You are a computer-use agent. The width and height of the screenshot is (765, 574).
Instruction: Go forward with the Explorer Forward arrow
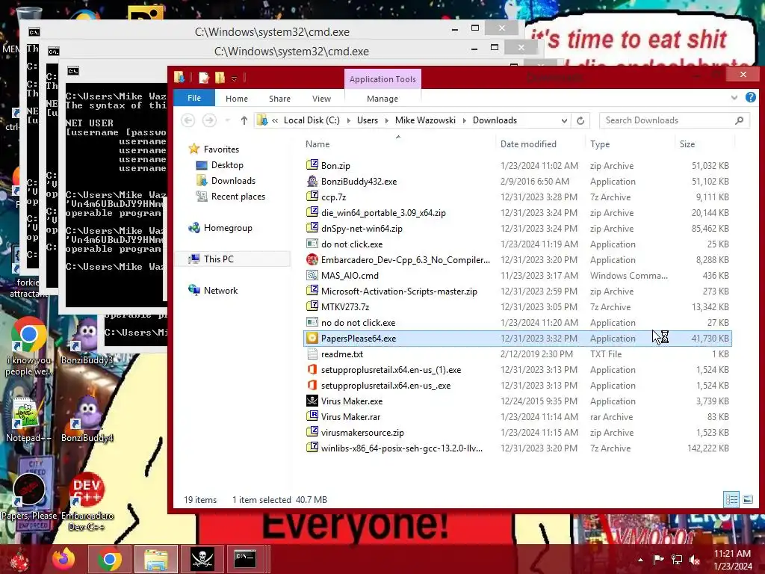click(209, 120)
